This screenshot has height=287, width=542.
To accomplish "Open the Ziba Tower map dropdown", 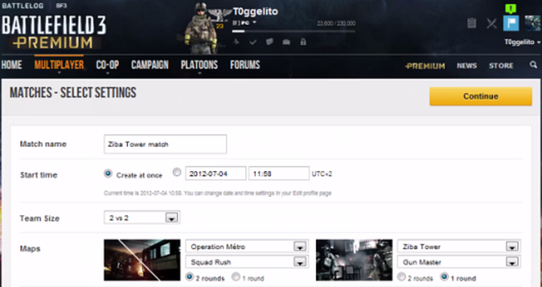I will 459,246.
